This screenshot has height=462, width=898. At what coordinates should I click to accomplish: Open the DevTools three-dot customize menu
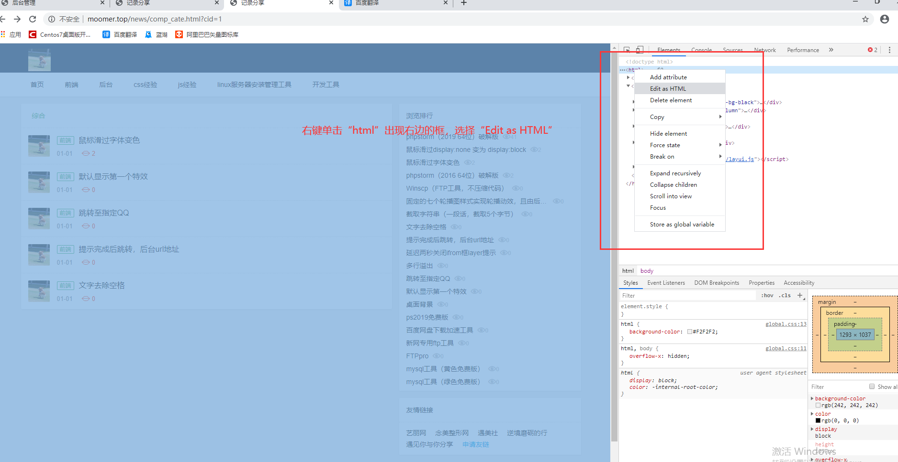pos(889,50)
